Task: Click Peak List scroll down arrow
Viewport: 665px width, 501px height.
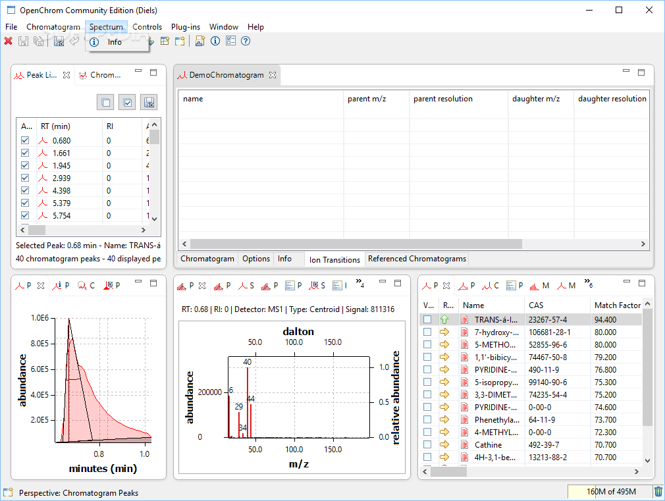Action: point(154,219)
